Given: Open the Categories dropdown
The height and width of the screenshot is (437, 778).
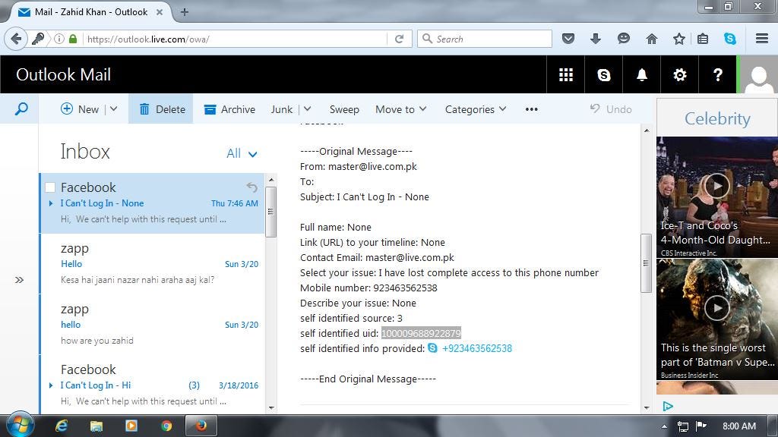Looking at the screenshot, I should tap(476, 109).
